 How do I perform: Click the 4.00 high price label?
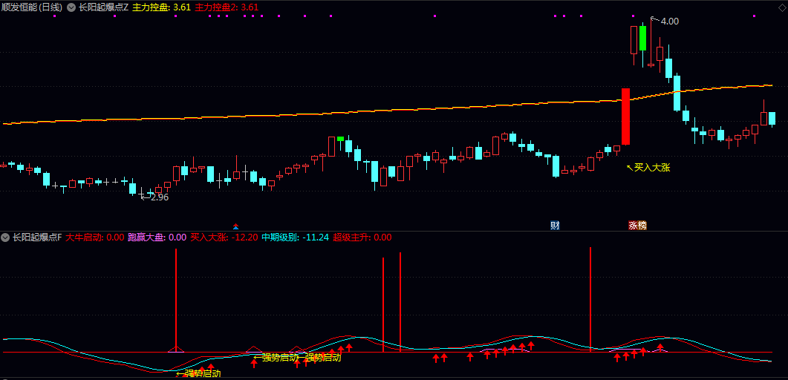click(x=669, y=21)
